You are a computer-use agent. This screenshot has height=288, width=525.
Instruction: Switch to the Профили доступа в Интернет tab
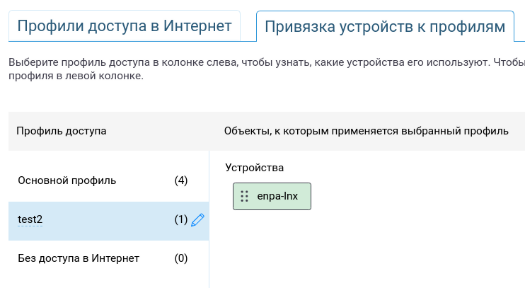pos(125,26)
